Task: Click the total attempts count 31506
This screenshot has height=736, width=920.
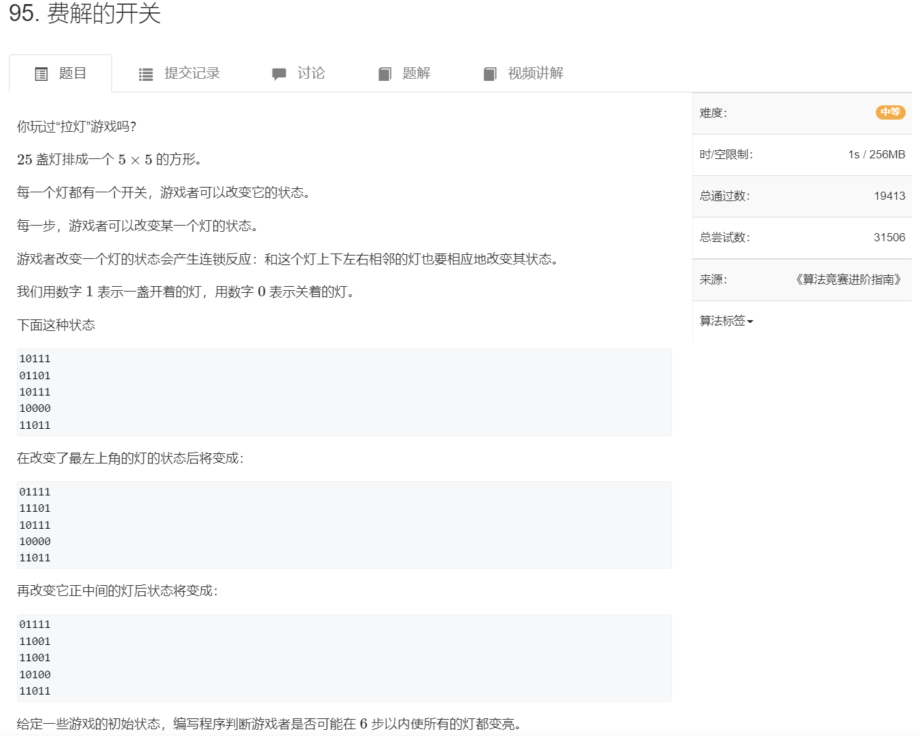Action: 889,237
